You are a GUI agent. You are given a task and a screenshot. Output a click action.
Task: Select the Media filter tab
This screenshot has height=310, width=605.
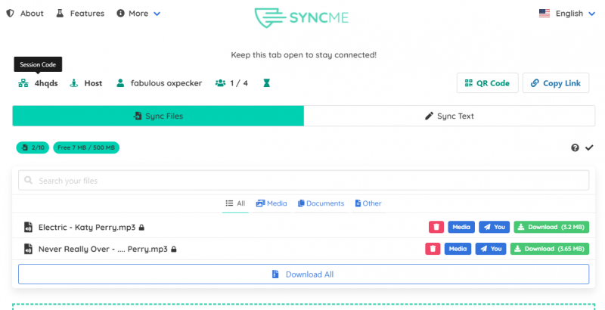tap(271, 203)
